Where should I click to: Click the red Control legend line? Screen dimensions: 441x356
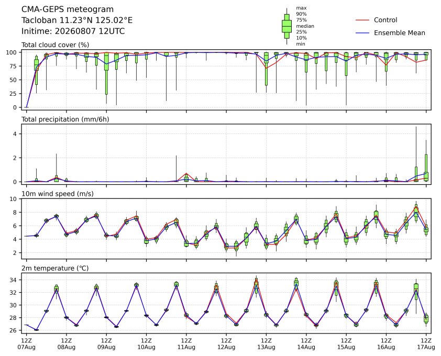[x=362, y=20]
